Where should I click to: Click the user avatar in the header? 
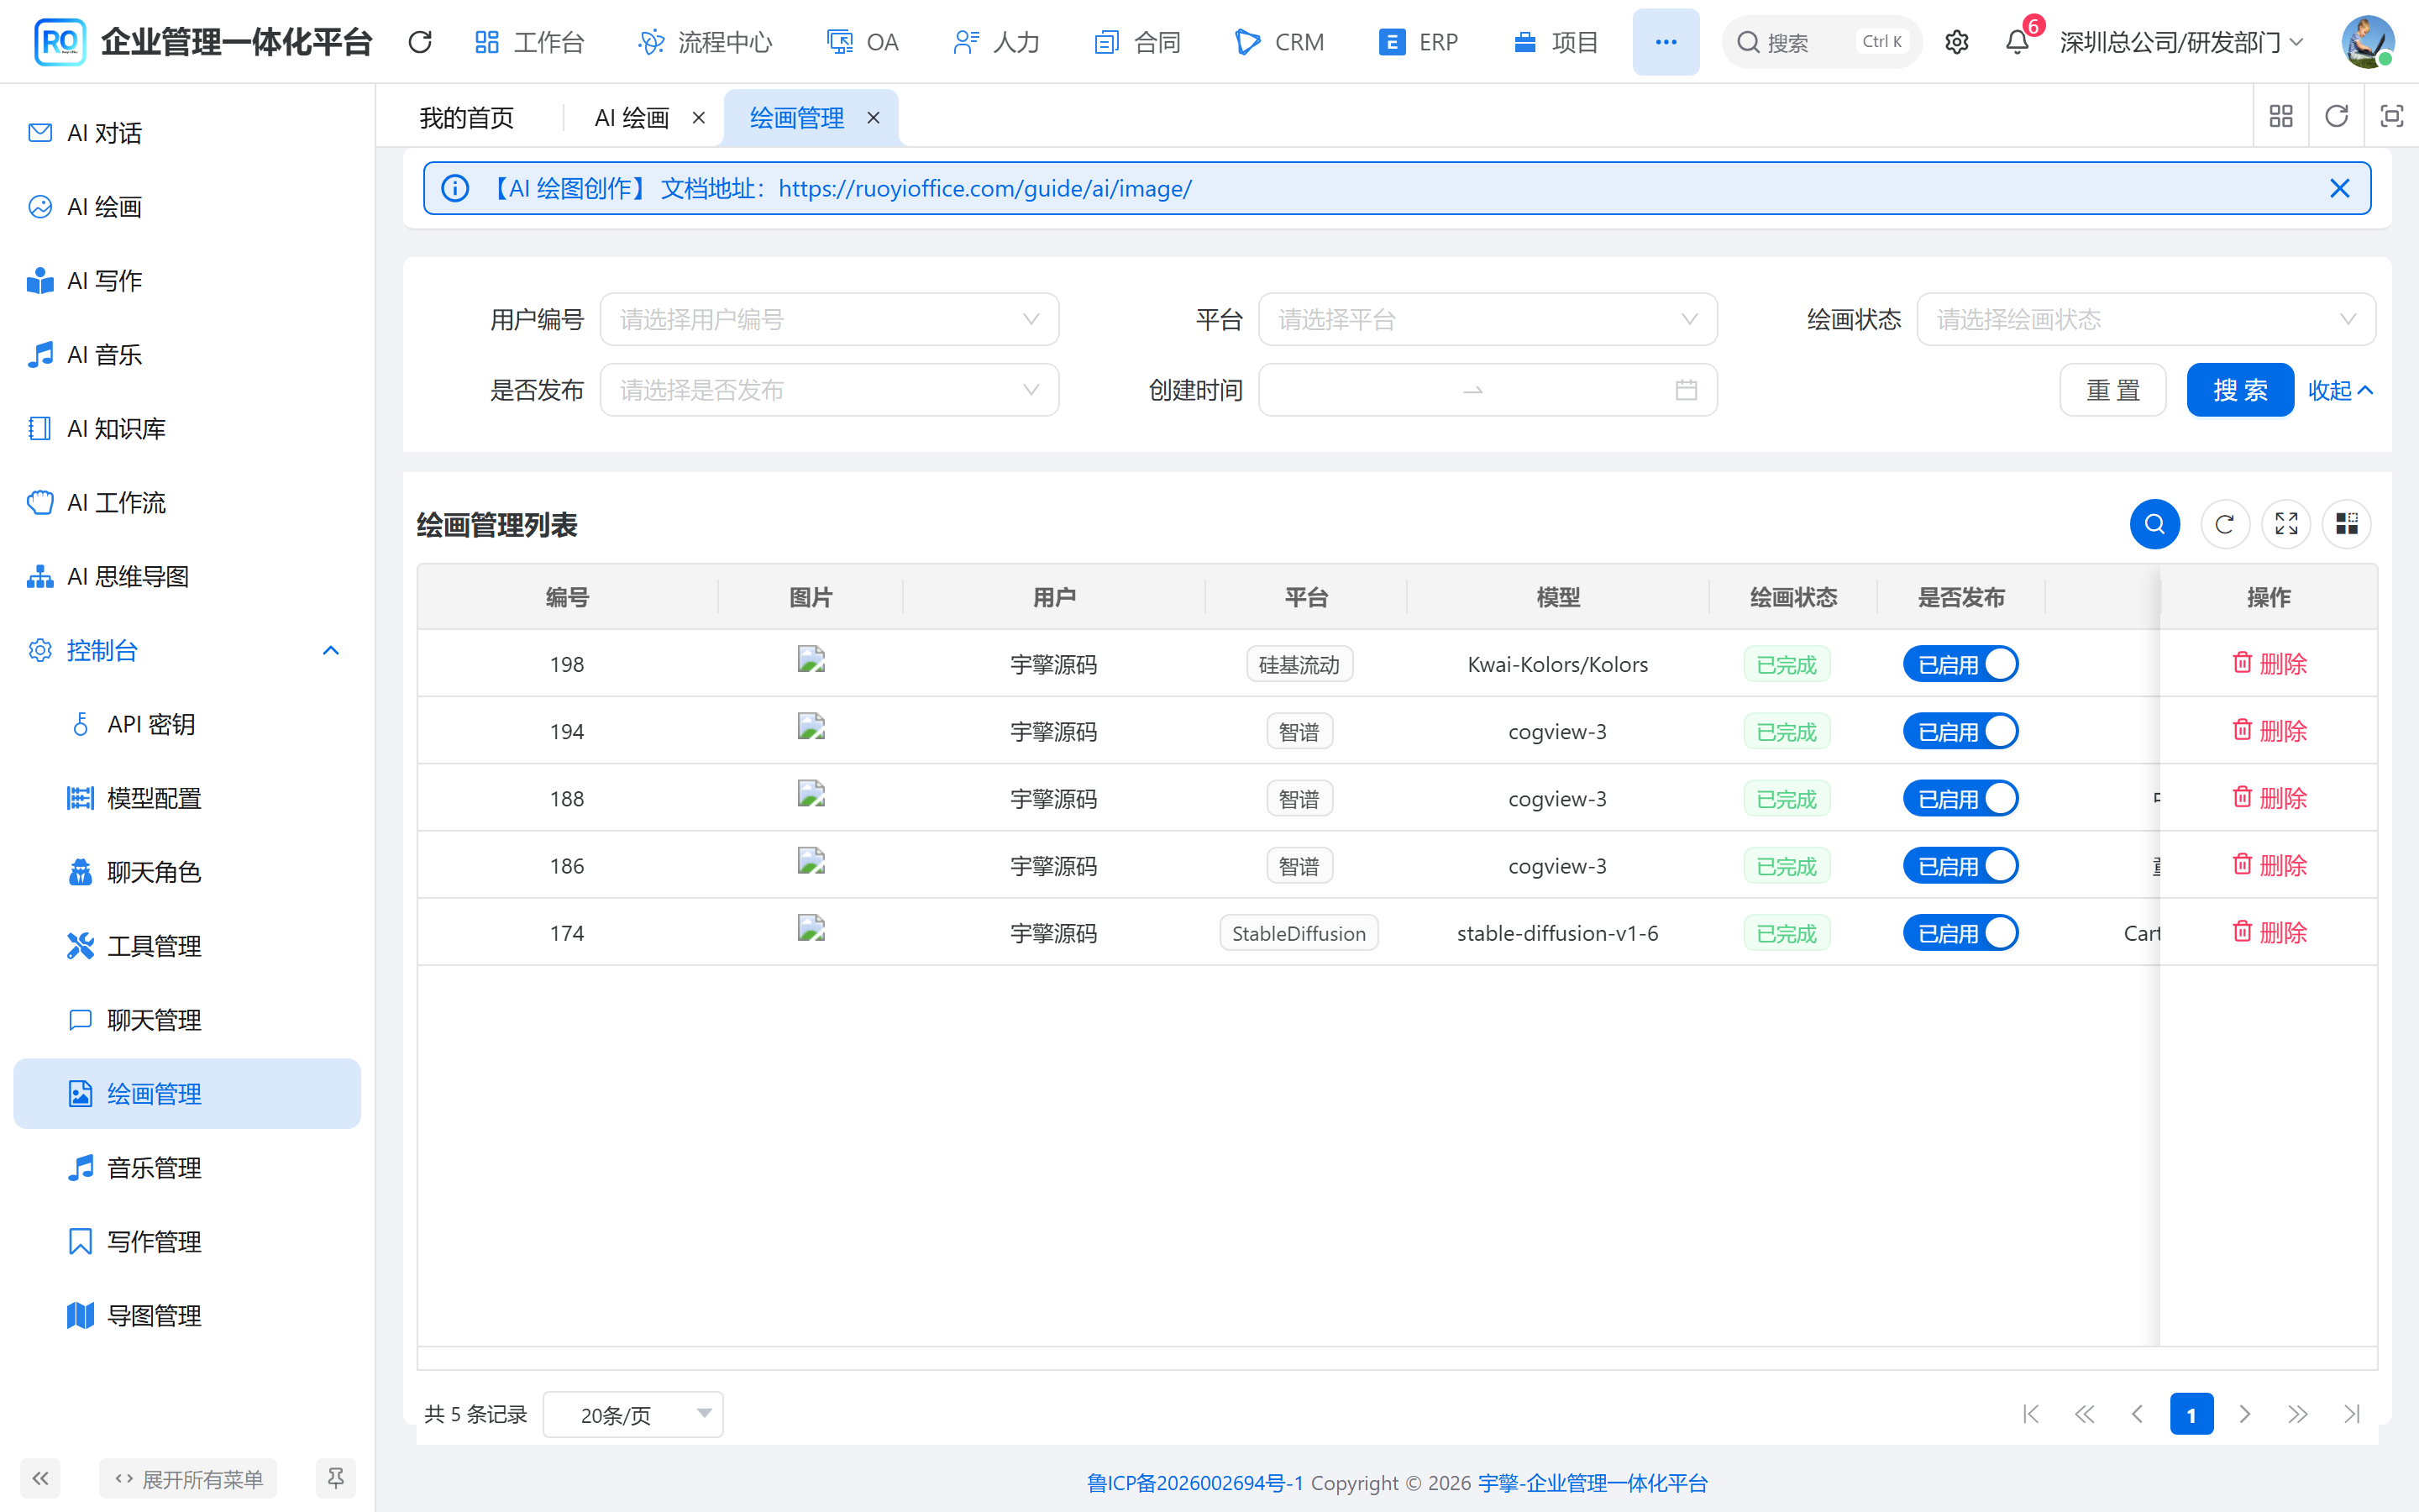[x=2367, y=42]
